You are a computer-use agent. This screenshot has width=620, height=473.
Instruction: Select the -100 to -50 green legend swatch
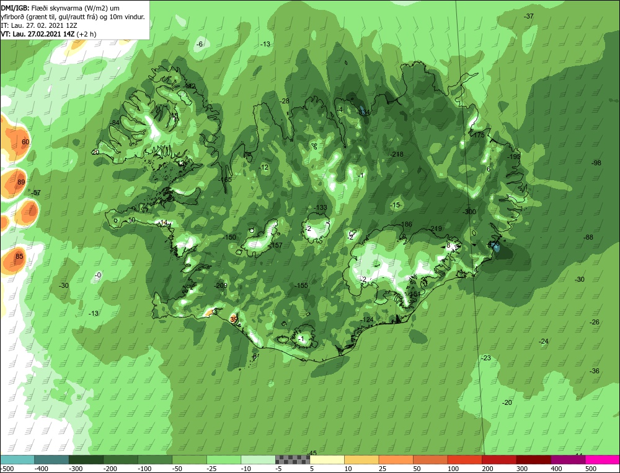pos(155,459)
